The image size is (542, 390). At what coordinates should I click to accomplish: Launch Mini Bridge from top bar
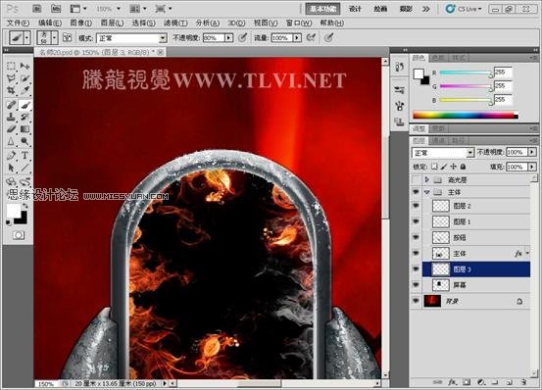pos(56,9)
